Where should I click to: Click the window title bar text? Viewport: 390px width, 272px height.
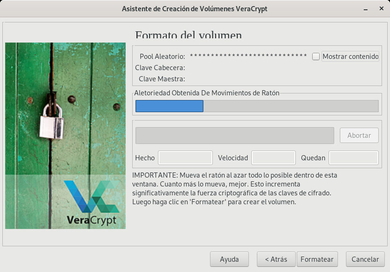195,9
